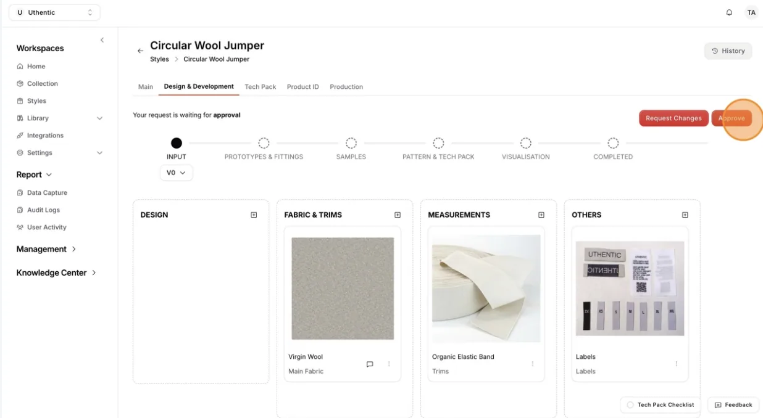The width and height of the screenshot is (763, 418).
Task: Open the Tech Pack Checklist
Action: point(661,405)
